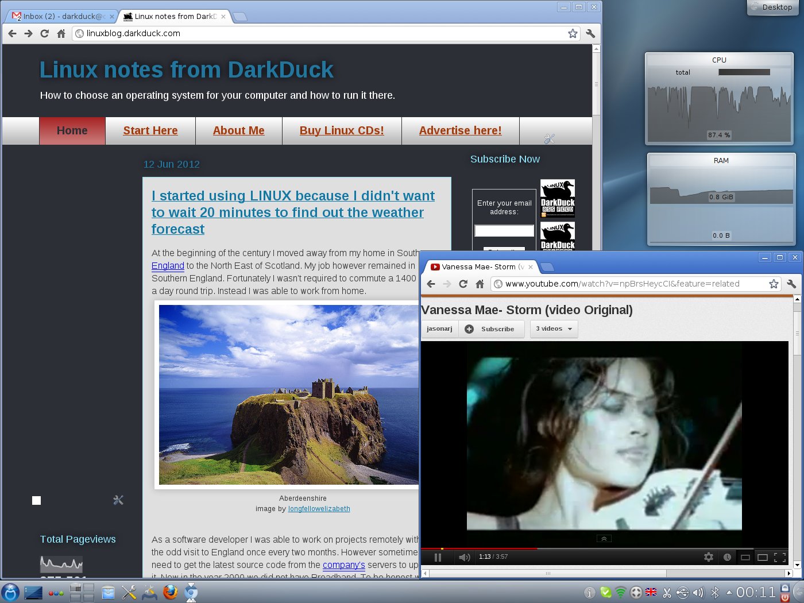Enter YouTube fullscreen mode
The width and height of the screenshot is (804, 603).
[780, 557]
